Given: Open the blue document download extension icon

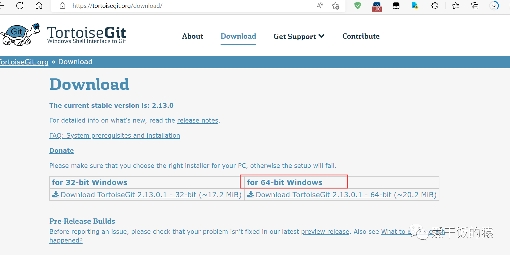Looking at the screenshot, I should [x=415, y=6].
